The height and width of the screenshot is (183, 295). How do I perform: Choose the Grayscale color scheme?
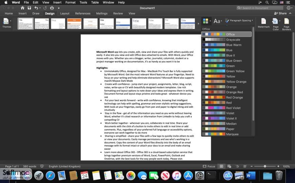pos(227,40)
